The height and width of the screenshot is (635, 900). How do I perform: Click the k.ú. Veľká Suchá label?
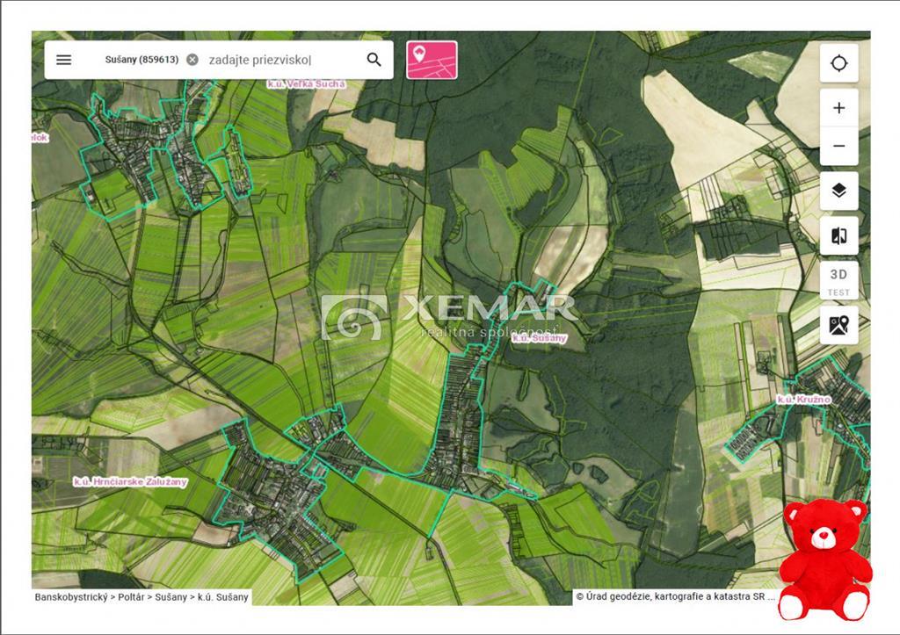point(307,83)
